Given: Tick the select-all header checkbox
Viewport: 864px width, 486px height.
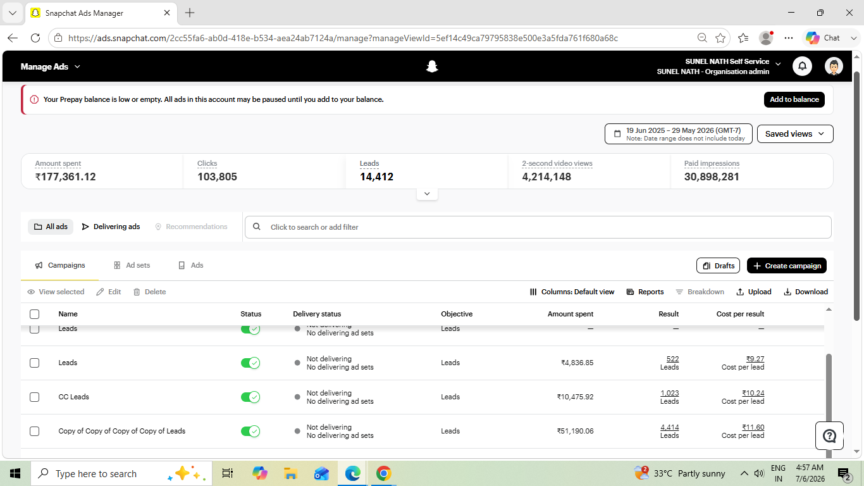Looking at the screenshot, I should point(34,314).
